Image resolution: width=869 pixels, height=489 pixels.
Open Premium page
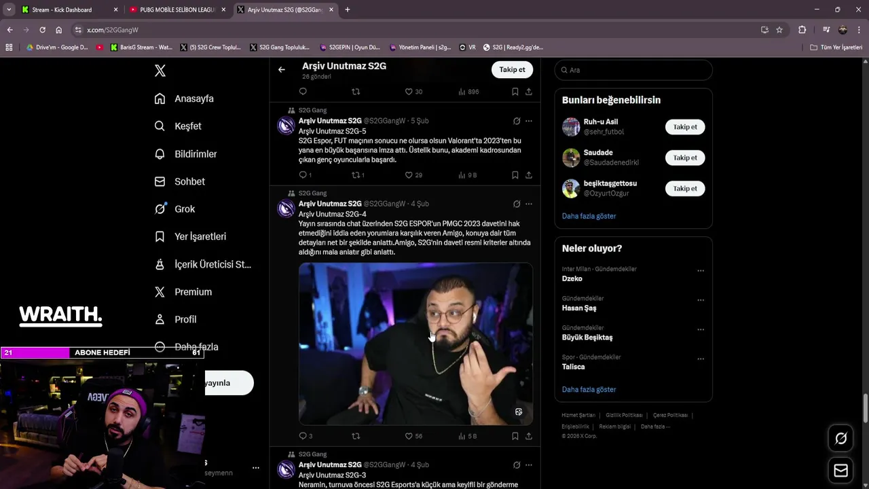[183, 292]
